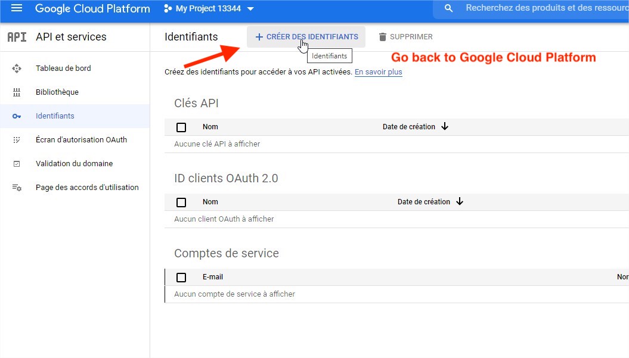This screenshot has width=629, height=358.
Task: Click the OAuth consent screen dots icon
Action: tap(17, 140)
